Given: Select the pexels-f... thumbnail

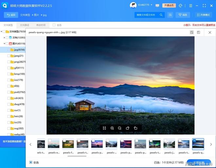Looking at the screenshot, I should pos(68,144).
